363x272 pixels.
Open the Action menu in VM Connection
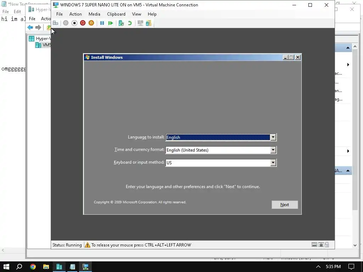[x=76, y=14]
